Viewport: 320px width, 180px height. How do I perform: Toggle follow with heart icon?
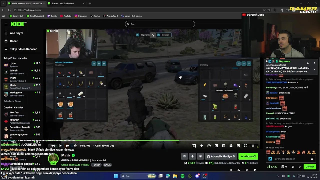(200, 156)
